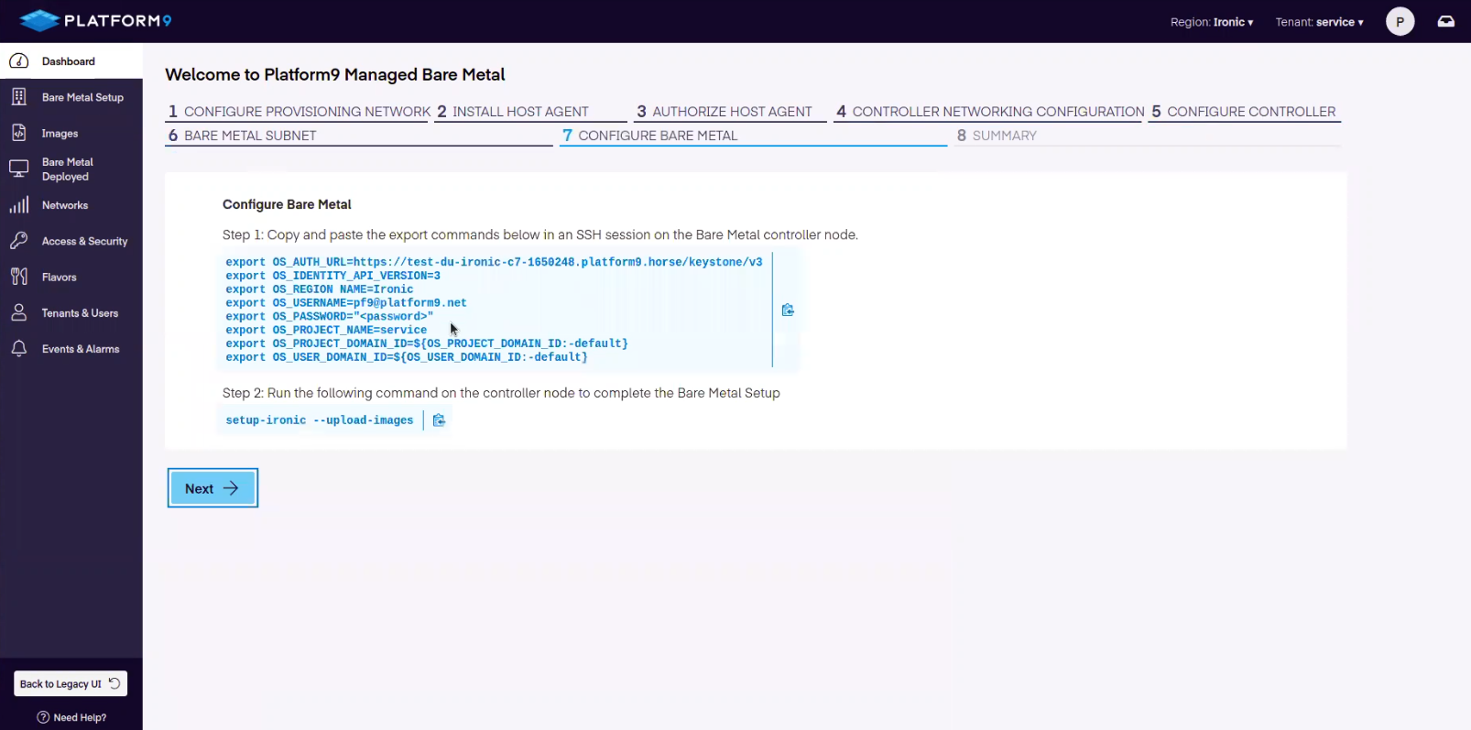This screenshot has height=730, width=1471.
Task: Click the Events & Alarms bell icon
Action: (18, 349)
